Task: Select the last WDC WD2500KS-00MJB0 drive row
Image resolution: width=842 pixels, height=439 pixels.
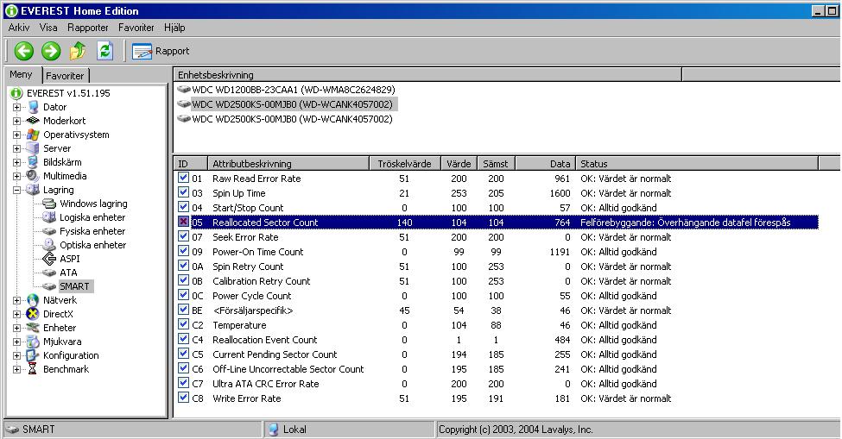Action: 292,119
